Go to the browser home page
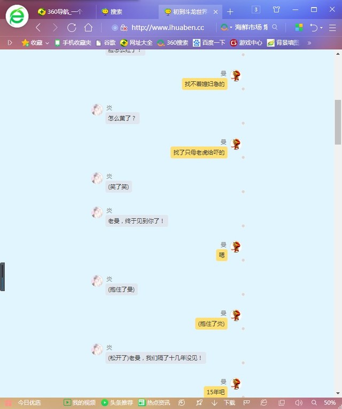This screenshot has width=342, height=409. tap(88, 27)
